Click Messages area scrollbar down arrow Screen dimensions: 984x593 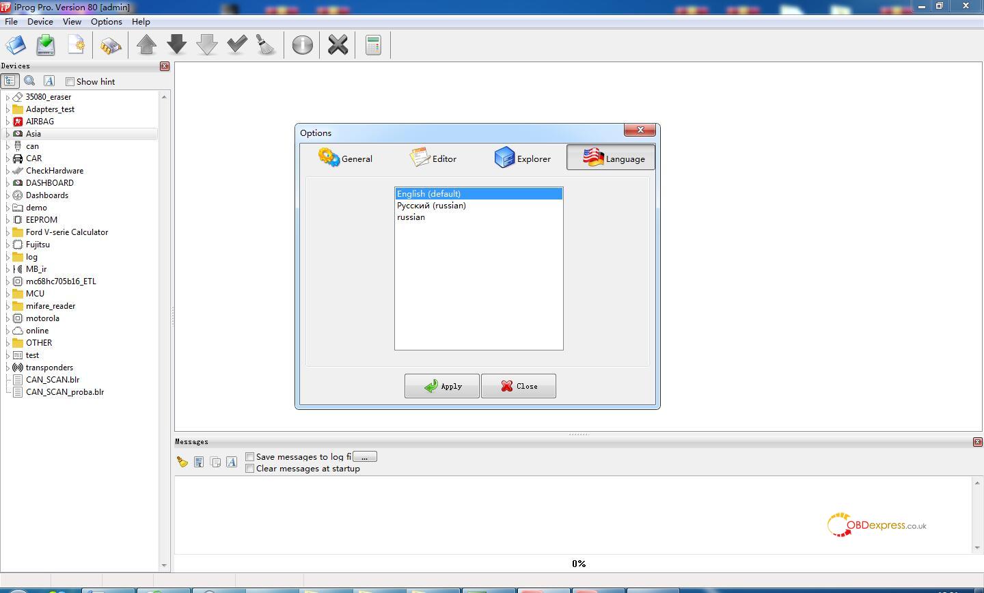pos(977,547)
